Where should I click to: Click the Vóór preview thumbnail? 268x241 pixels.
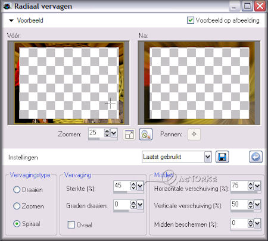click(x=68, y=83)
